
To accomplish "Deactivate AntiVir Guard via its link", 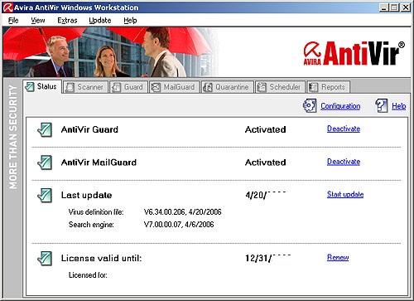I will 344,129.
